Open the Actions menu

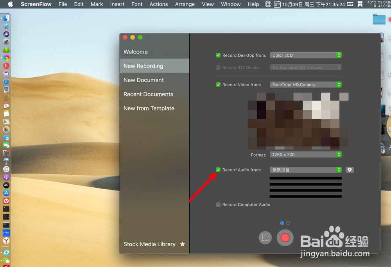(159, 4)
